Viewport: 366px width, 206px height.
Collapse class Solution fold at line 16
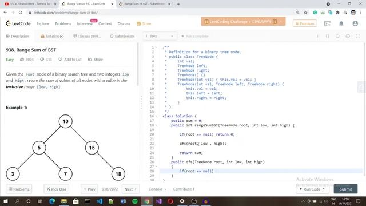click(x=156, y=116)
